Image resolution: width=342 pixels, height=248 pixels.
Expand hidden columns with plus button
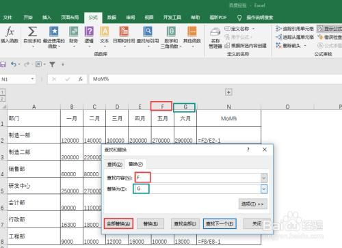(x=228, y=92)
